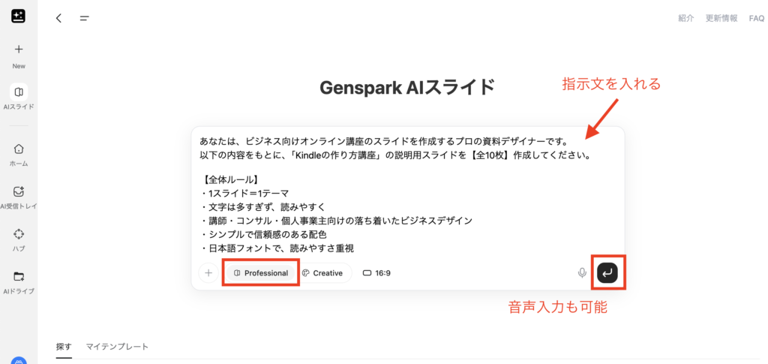Viewport: 768px width, 364px height.
Task: Switch to the マイテンプレート tab
Action: pos(117,347)
